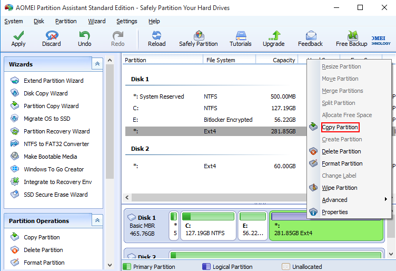Click the left sidebar scroll-up arrow
Viewport: 396px width, 271px height.
110,60
